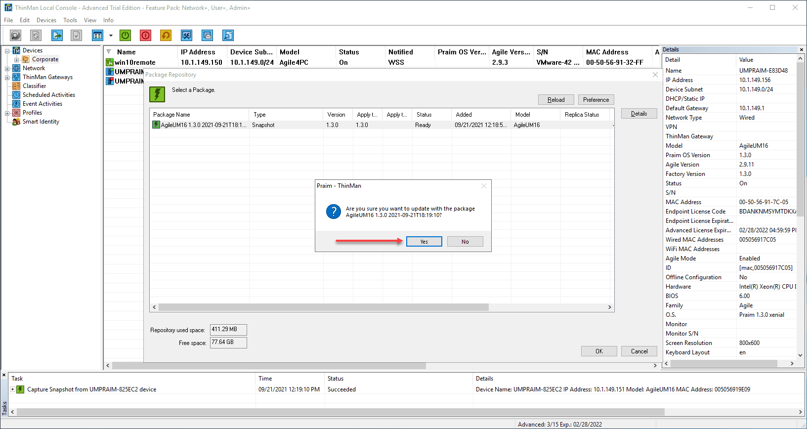Expand the Network tree node
This screenshot has height=429, width=807.
click(x=7, y=68)
